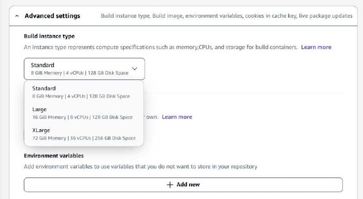This screenshot has width=363, height=199.
Task: Click the Advanced settings heading
Action: 52,16
